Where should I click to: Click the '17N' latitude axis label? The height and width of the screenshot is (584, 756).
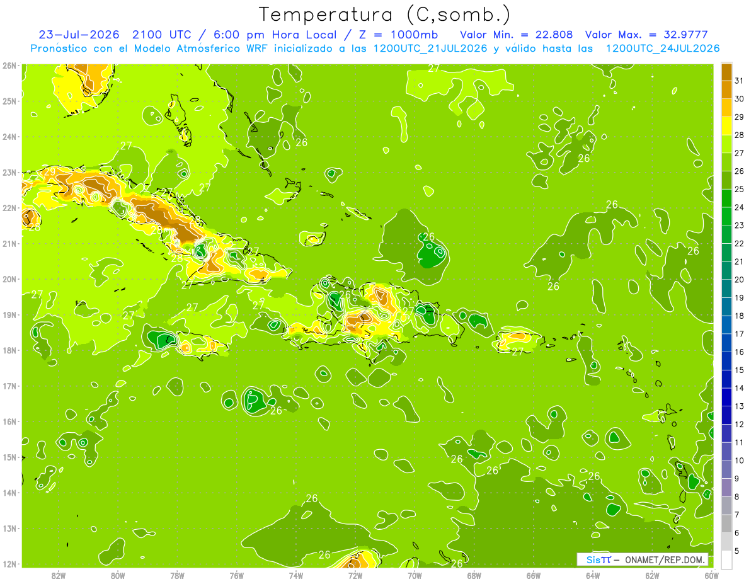[9, 386]
